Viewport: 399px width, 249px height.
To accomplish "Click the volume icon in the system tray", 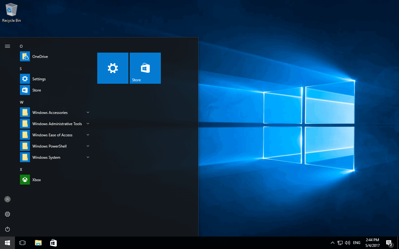I will click(348, 243).
